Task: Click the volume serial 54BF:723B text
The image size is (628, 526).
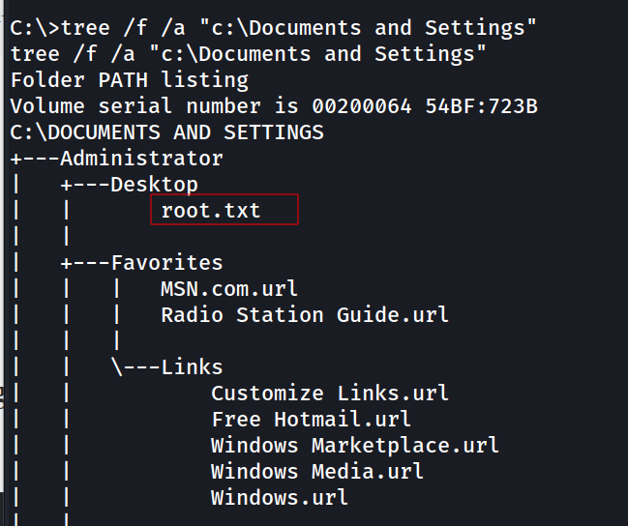Action: click(x=481, y=105)
